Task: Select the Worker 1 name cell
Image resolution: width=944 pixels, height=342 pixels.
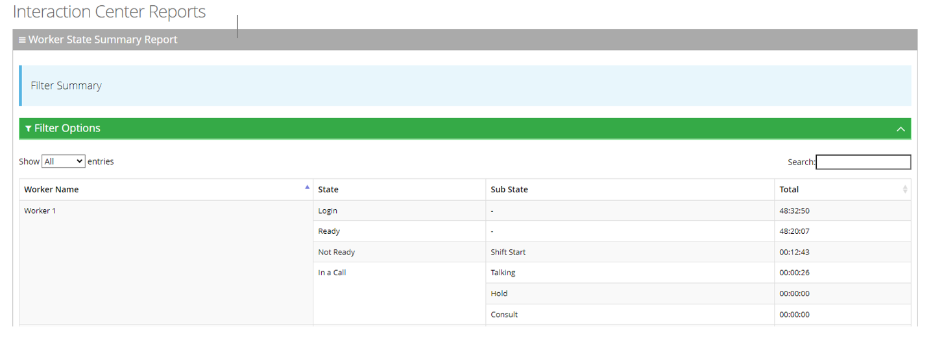Action: tap(40, 211)
